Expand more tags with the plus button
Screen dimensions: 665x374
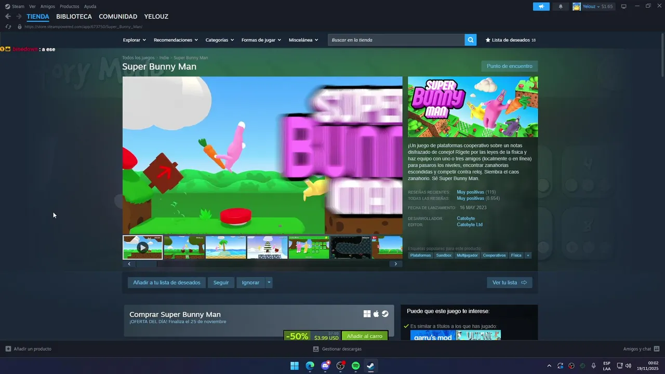pos(528,255)
